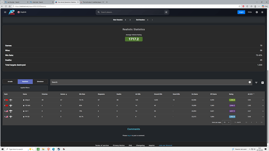Open the browser tab list dropdown
Image resolution: width=269 pixels, height=151 pixels.
coord(2,2)
